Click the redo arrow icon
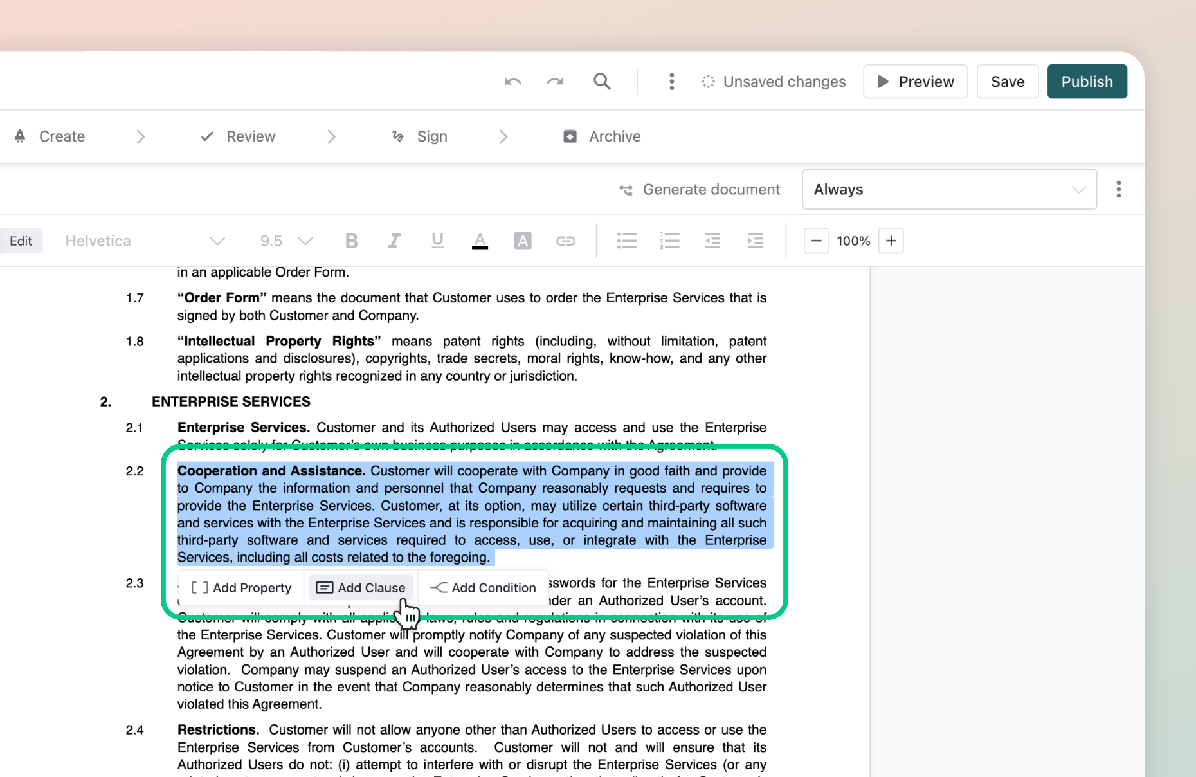1196x777 pixels. [555, 82]
